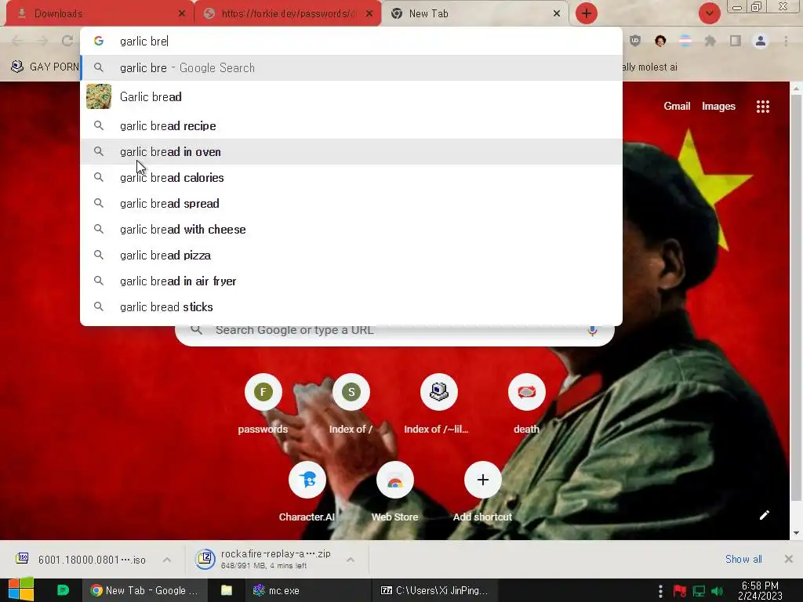Choose 'garlic bread in air fryer' suggestion
Viewport: 803px width, 602px height.
[351, 281]
